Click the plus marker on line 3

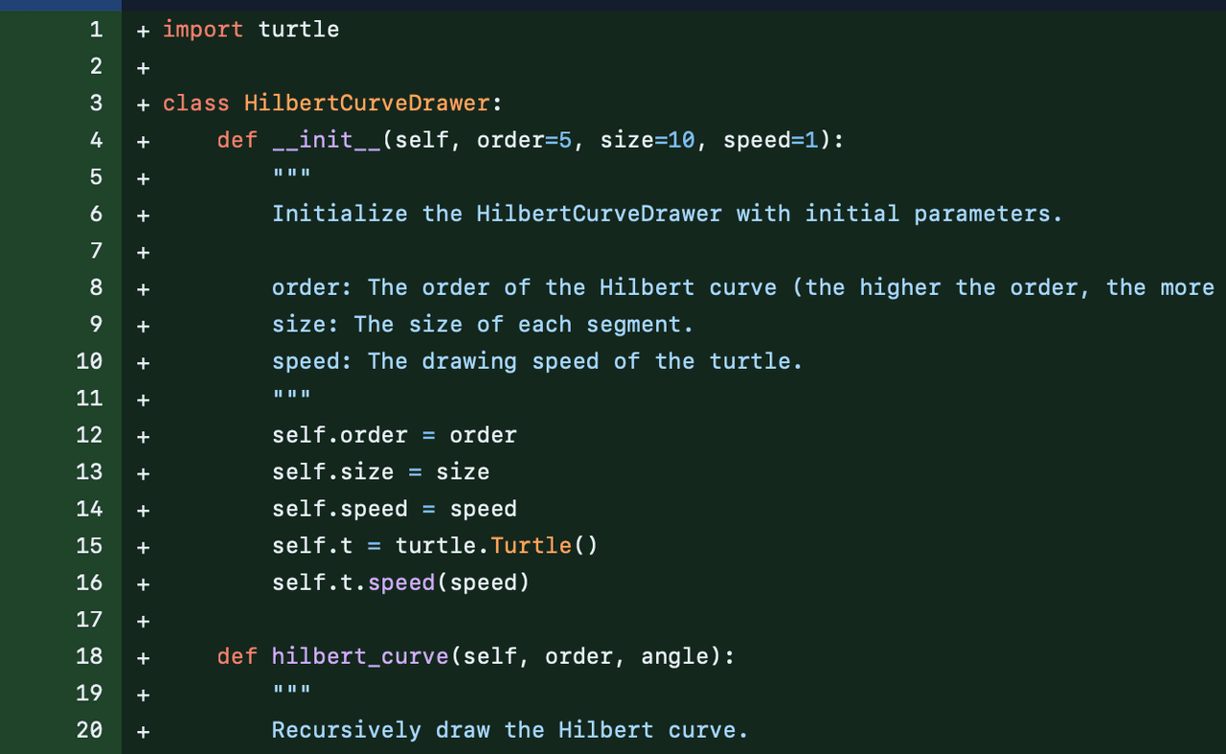pos(143,103)
